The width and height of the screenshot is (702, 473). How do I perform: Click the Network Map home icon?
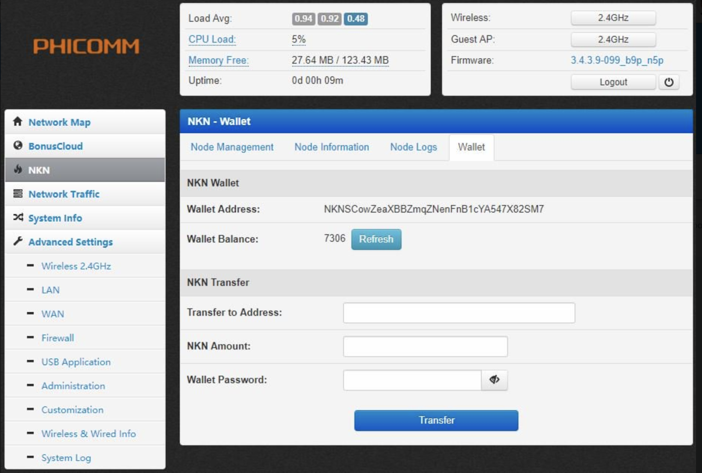click(18, 121)
